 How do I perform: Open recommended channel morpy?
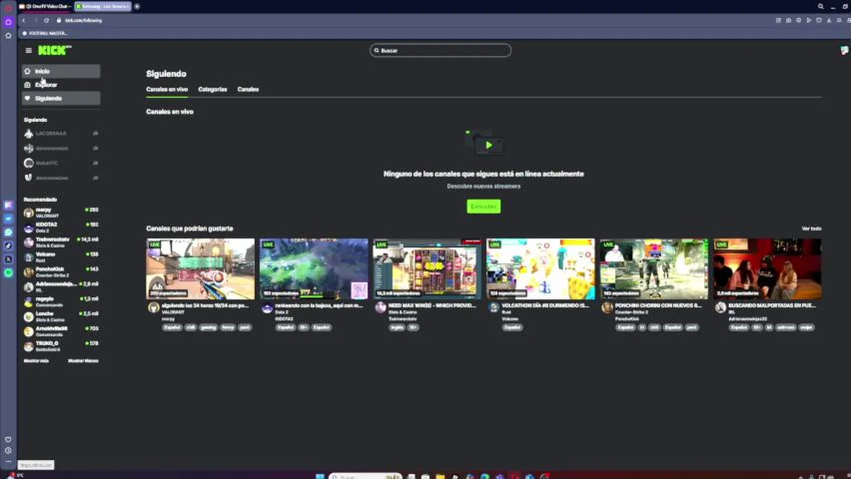(61, 212)
